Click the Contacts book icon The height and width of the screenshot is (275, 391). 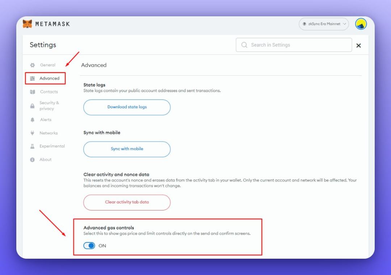point(32,92)
